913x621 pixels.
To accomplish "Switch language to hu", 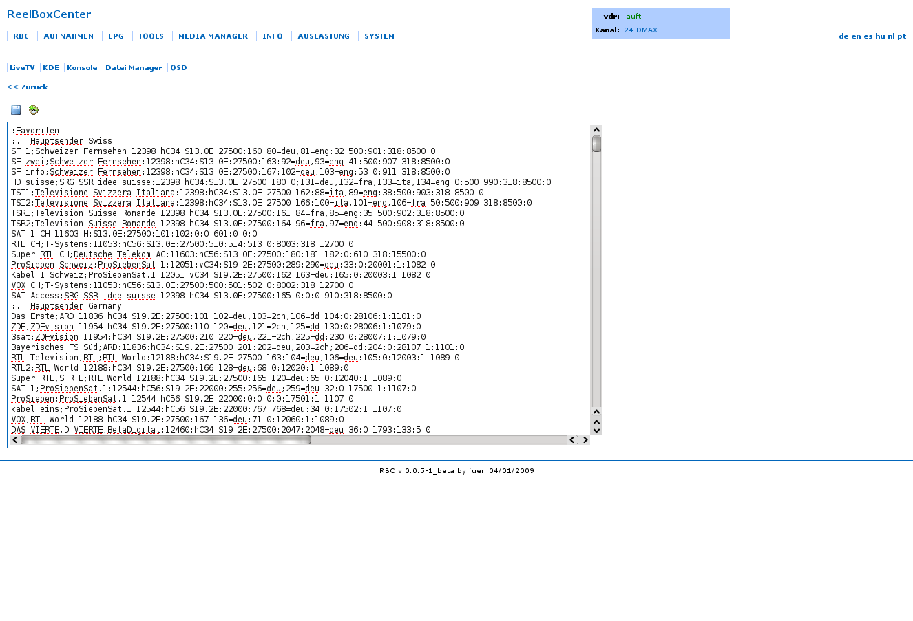I will [880, 36].
